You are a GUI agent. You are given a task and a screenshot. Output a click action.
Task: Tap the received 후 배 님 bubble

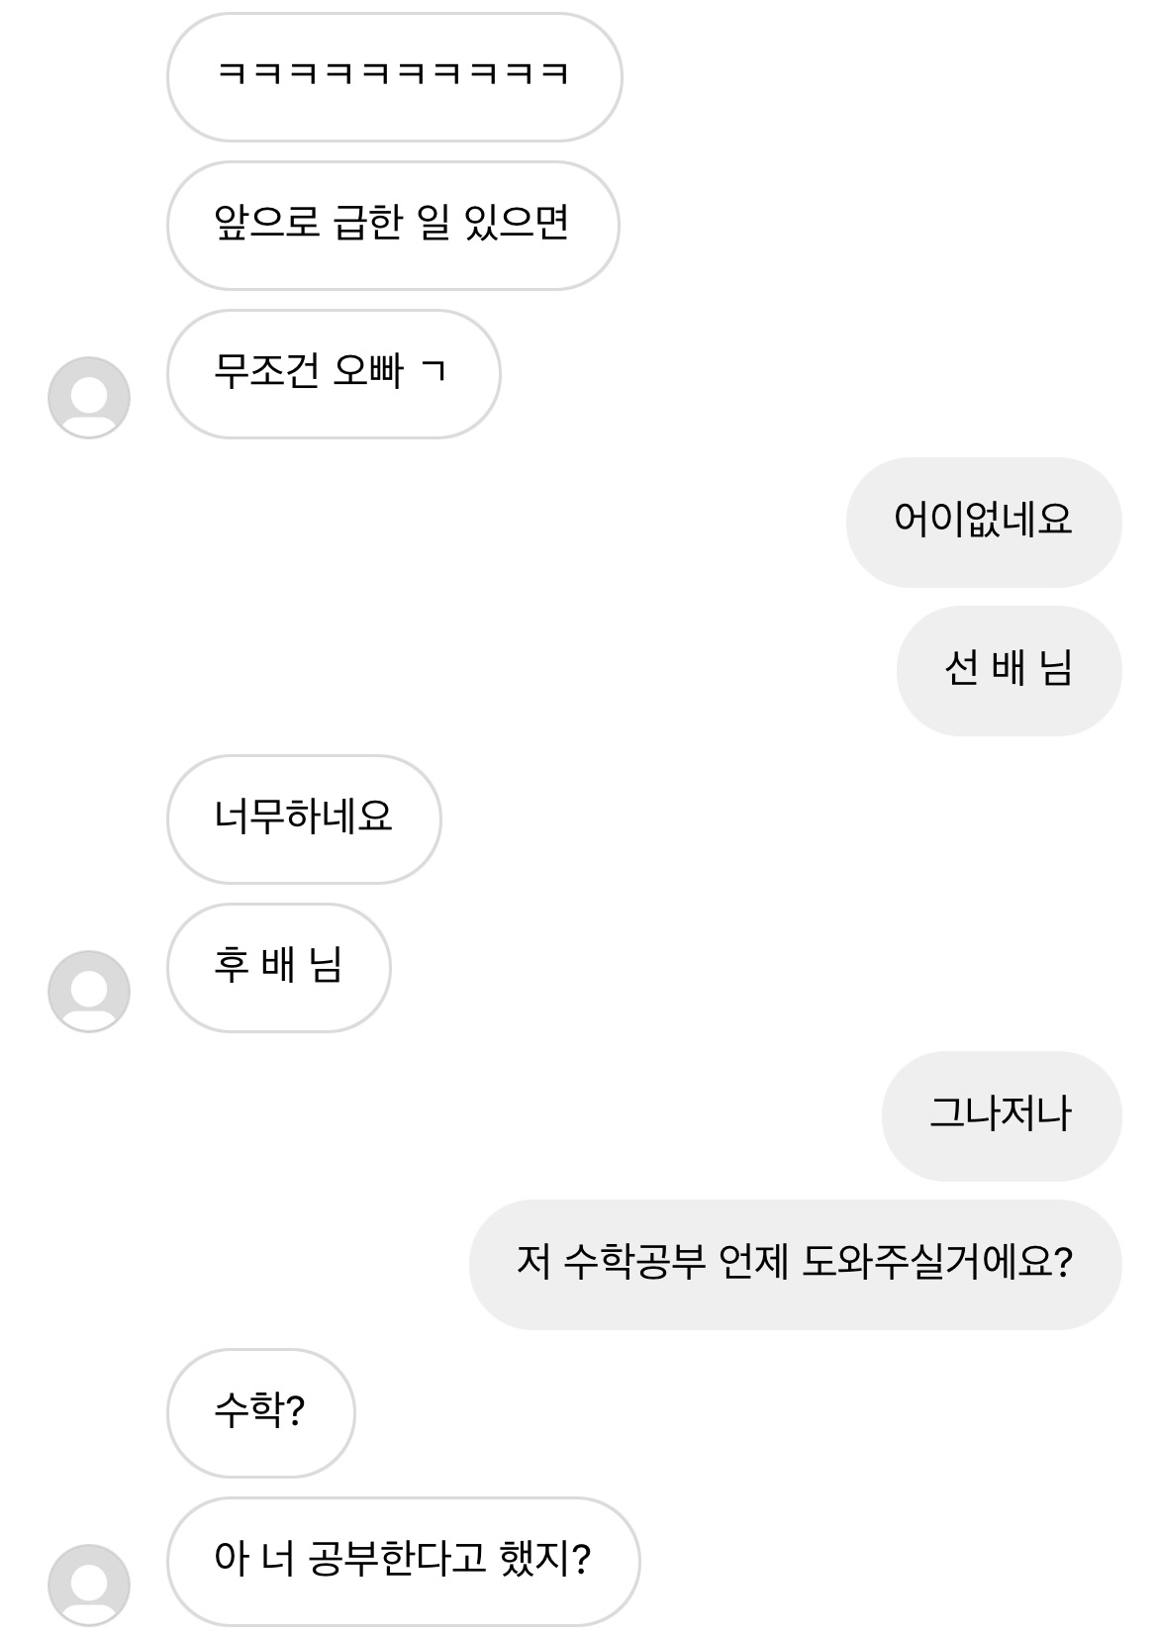tap(278, 967)
